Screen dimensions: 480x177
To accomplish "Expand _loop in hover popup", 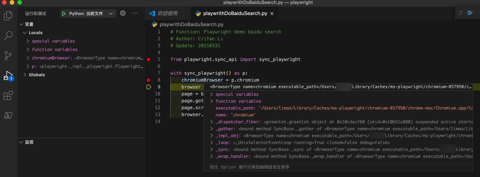I will 211,143.
